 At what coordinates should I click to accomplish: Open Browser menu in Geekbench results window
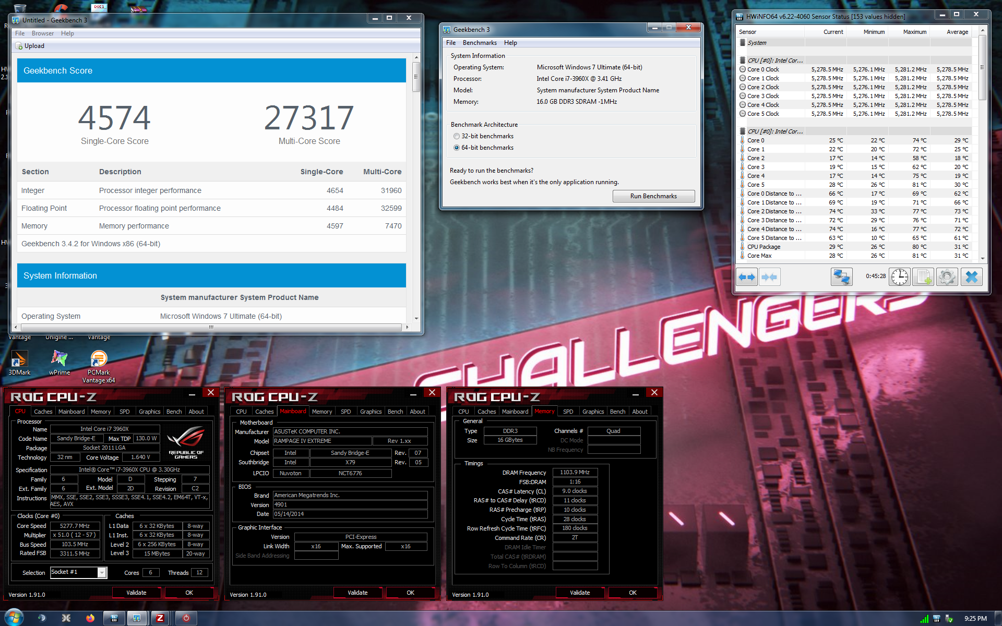[43, 33]
